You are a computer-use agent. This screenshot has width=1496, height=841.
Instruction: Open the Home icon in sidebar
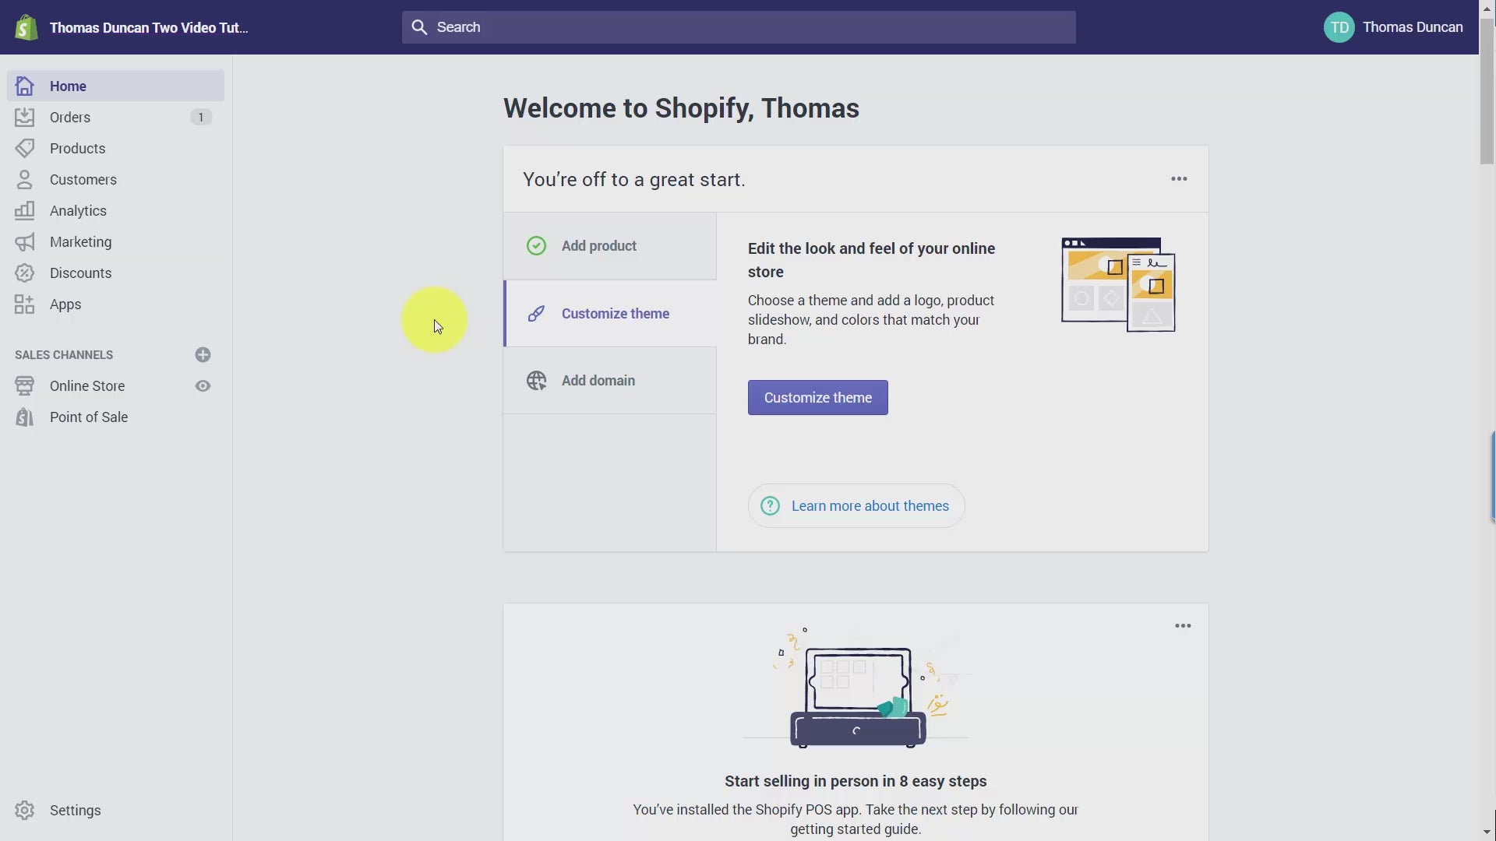[x=25, y=86]
